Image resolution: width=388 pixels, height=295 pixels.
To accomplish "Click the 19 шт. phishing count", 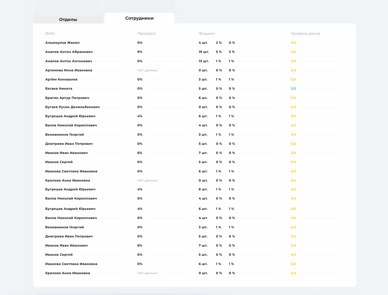I will click(204, 52).
